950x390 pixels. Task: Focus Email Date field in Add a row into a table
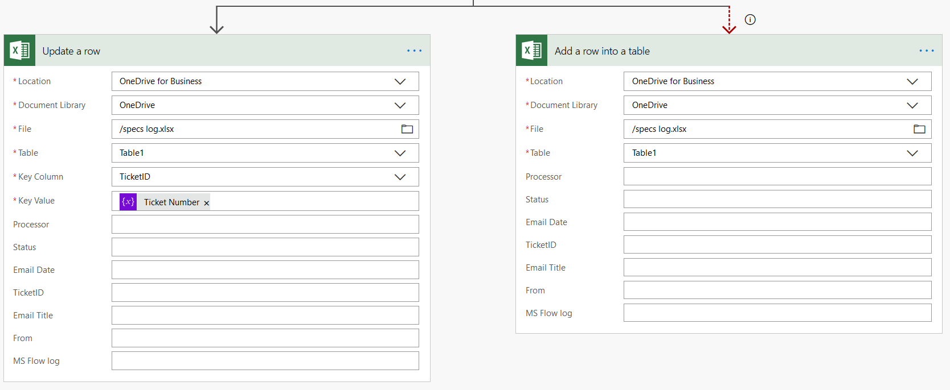click(777, 222)
